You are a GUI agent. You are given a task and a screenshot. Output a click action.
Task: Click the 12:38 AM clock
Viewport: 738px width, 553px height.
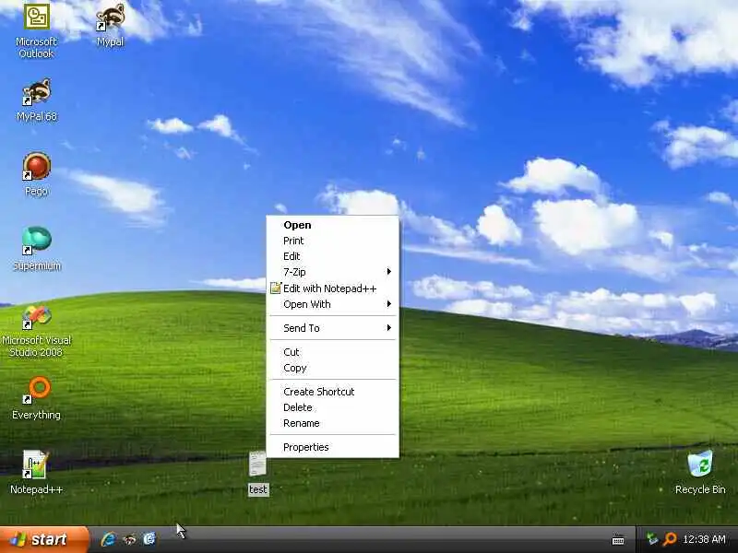click(x=704, y=539)
